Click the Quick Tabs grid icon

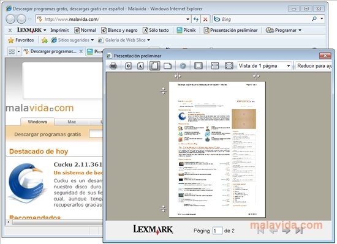click(12, 51)
